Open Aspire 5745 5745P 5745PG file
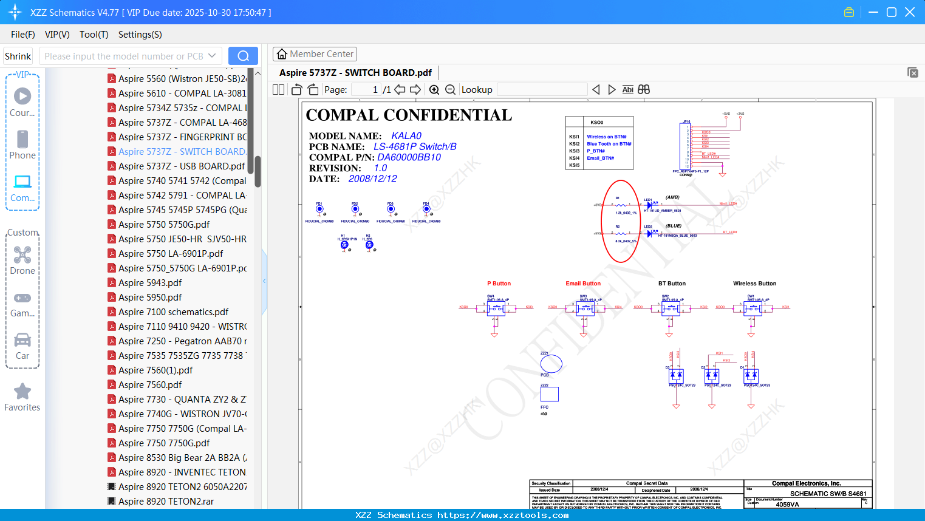 tap(177, 210)
